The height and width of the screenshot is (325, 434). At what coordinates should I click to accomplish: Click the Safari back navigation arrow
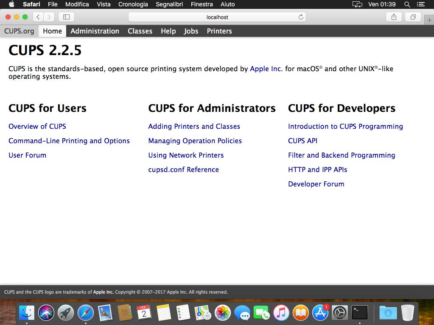pyautogui.click(x=39, y=17)
